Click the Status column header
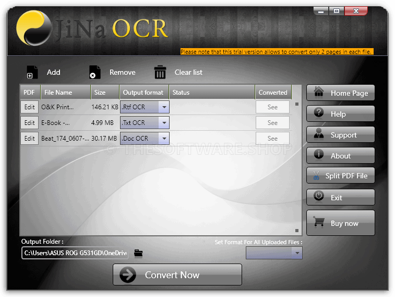 pyautogui.click(x=212, y=93)
